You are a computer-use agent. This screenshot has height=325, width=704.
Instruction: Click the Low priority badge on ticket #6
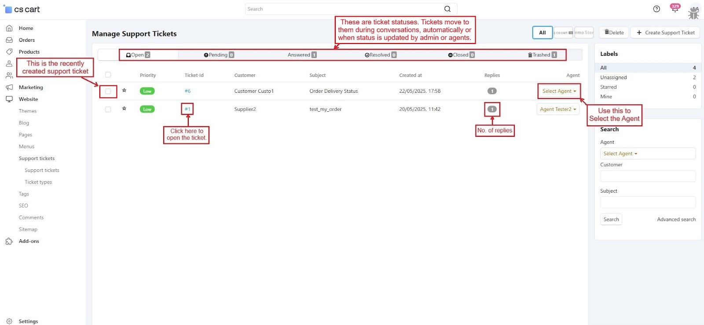click(147, 91)
